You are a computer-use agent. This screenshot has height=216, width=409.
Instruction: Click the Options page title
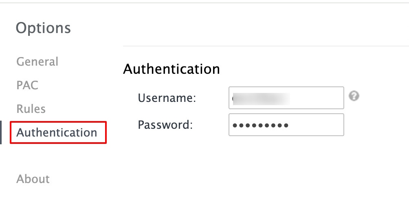pyautogui.click(x=43, y=28)
